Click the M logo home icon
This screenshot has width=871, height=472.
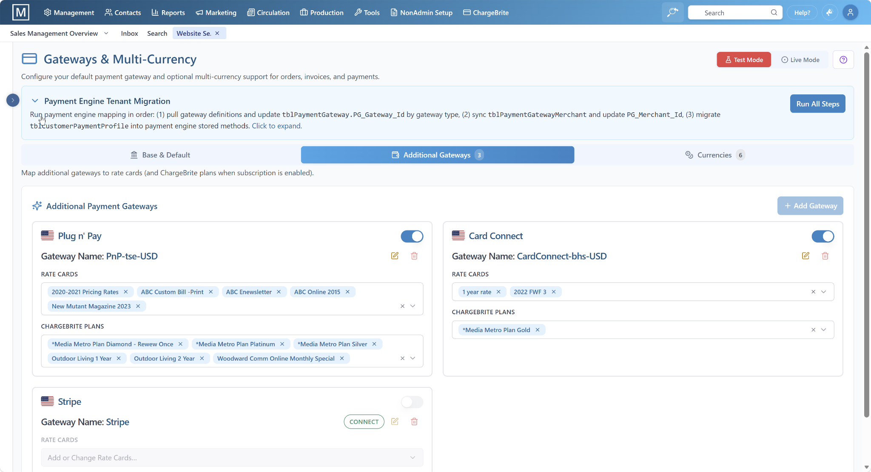21,12
